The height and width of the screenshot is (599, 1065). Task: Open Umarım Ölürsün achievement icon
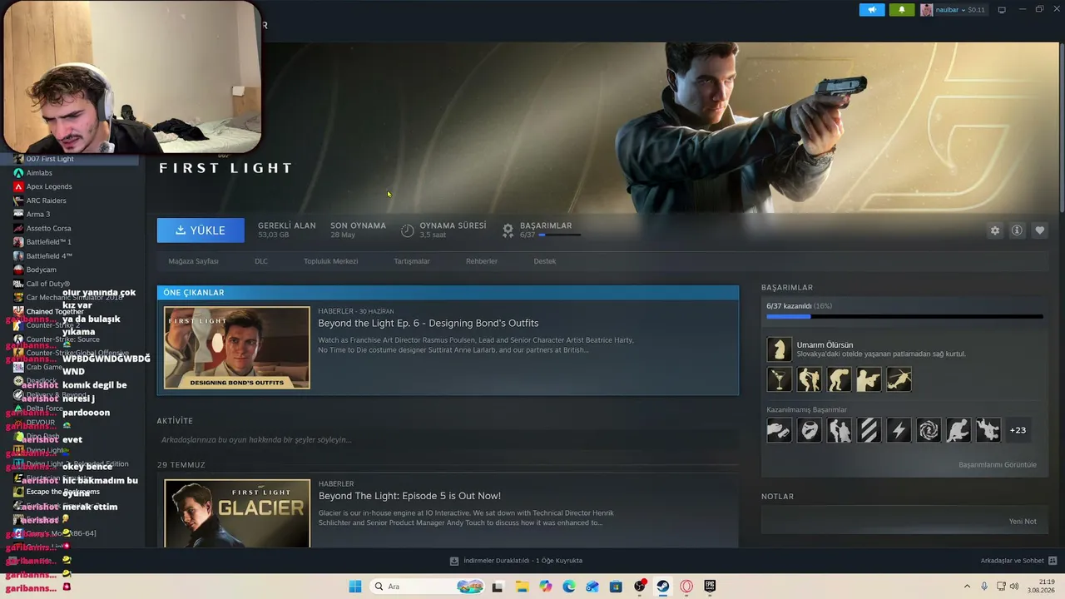(780, 349)
